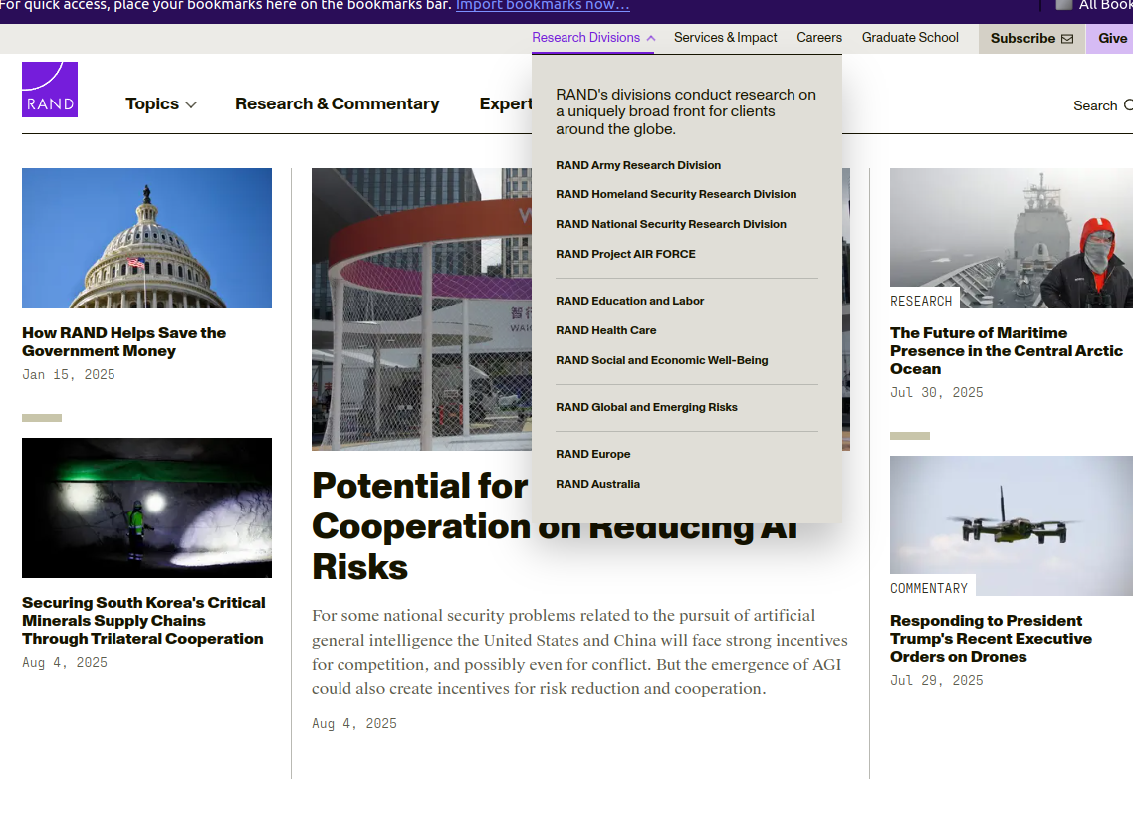1133x817 pixels.
Task: Open warship Arctic article thumbnail
Action: (1012, 239)
